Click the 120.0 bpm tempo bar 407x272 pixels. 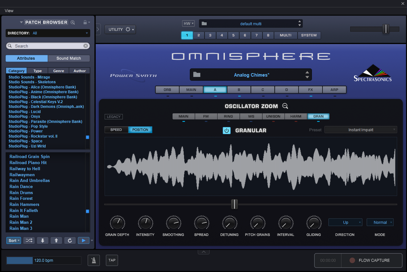44,260
